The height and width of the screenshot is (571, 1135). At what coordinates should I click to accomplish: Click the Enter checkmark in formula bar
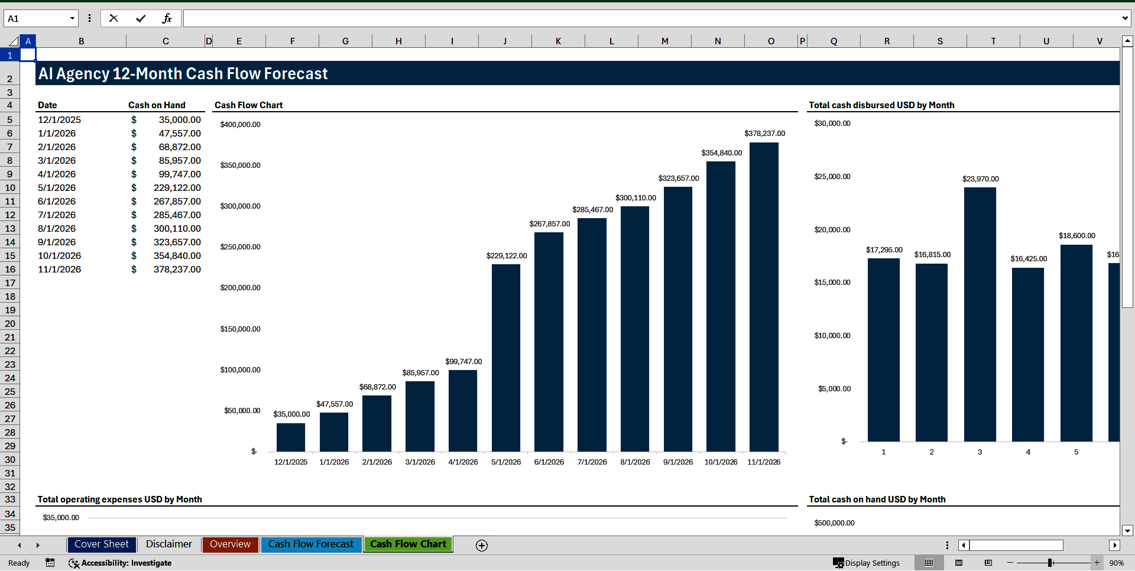[x=140, y=18]
